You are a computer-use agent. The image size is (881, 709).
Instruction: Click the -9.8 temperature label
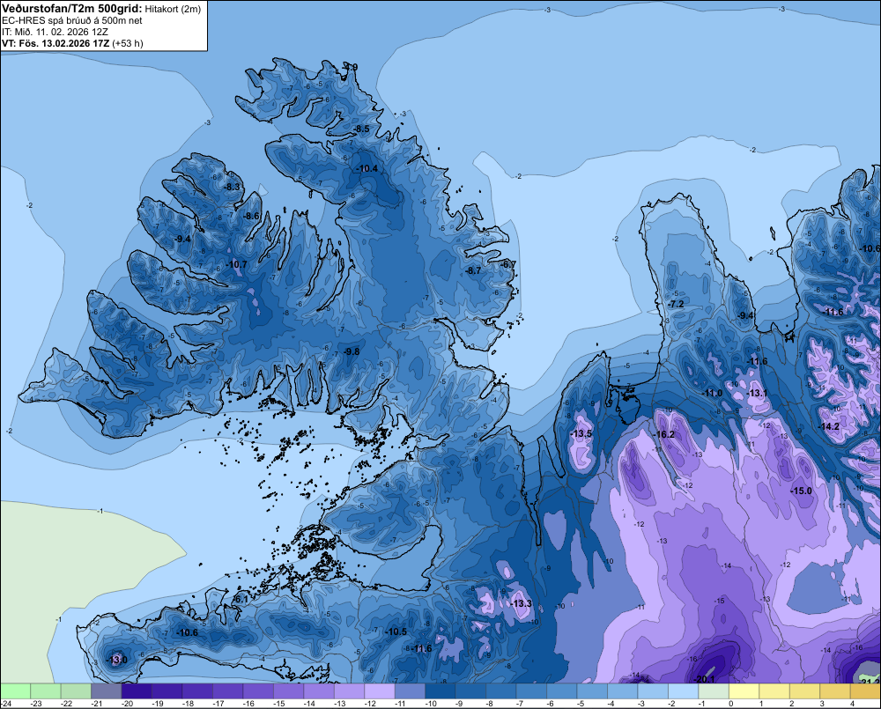351,351
